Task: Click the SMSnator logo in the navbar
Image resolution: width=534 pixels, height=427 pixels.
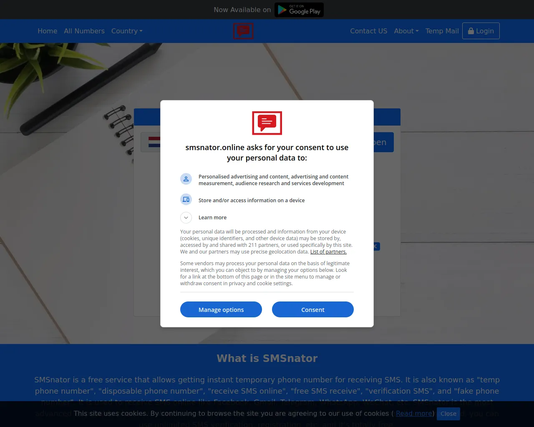Action: pyautogui.click(x=243, y=31)
